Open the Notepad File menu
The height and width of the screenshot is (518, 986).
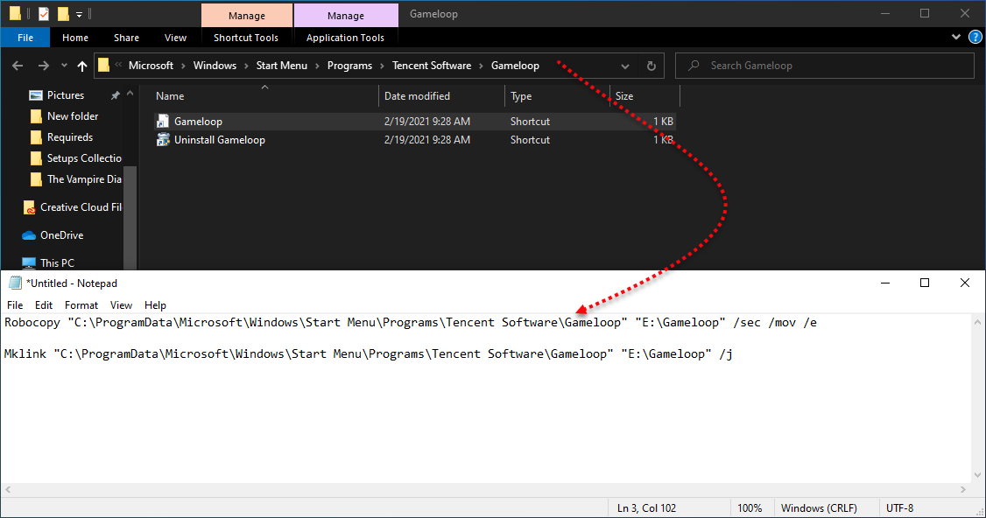tap(15, 304)
